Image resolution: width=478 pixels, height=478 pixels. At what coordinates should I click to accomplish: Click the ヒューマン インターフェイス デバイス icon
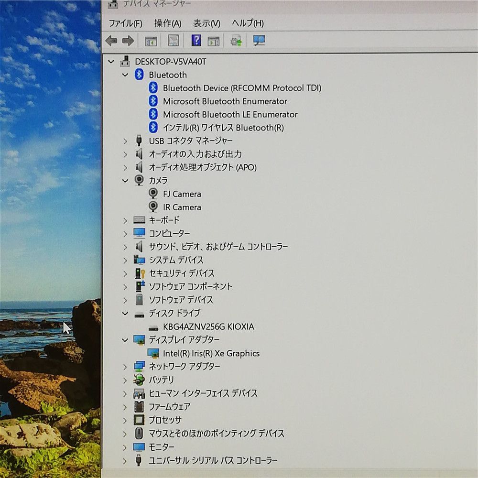coord(139,393)
